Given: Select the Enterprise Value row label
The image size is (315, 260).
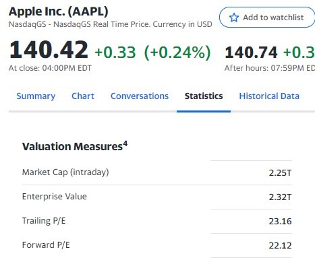Looking at the screenshot, I should click(x=55, y=197).
